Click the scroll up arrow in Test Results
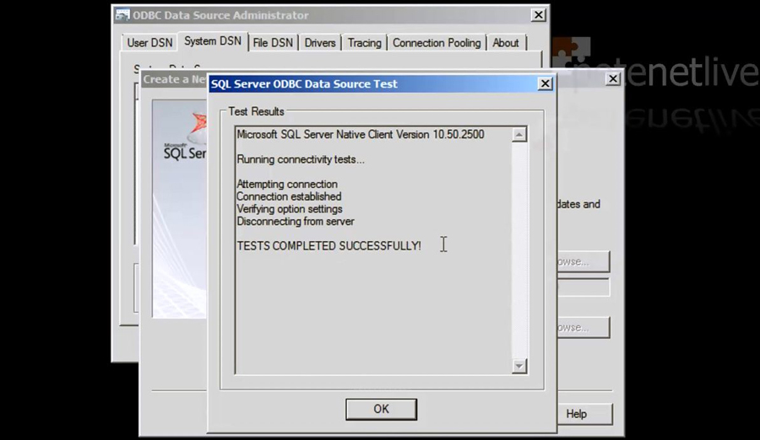The width and height of the screenshot is (760, 440). [x=519, y=135]
